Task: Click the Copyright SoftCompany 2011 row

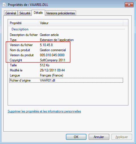Action: click(x=66, y=60)
